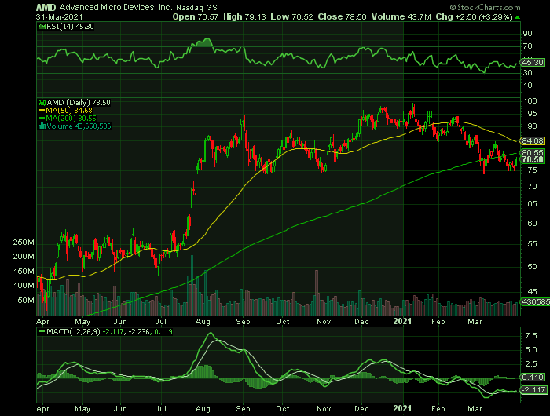Click the 80.55 MA(200) price tag
The height and width of the screenshot is (416, 550).
533,152
